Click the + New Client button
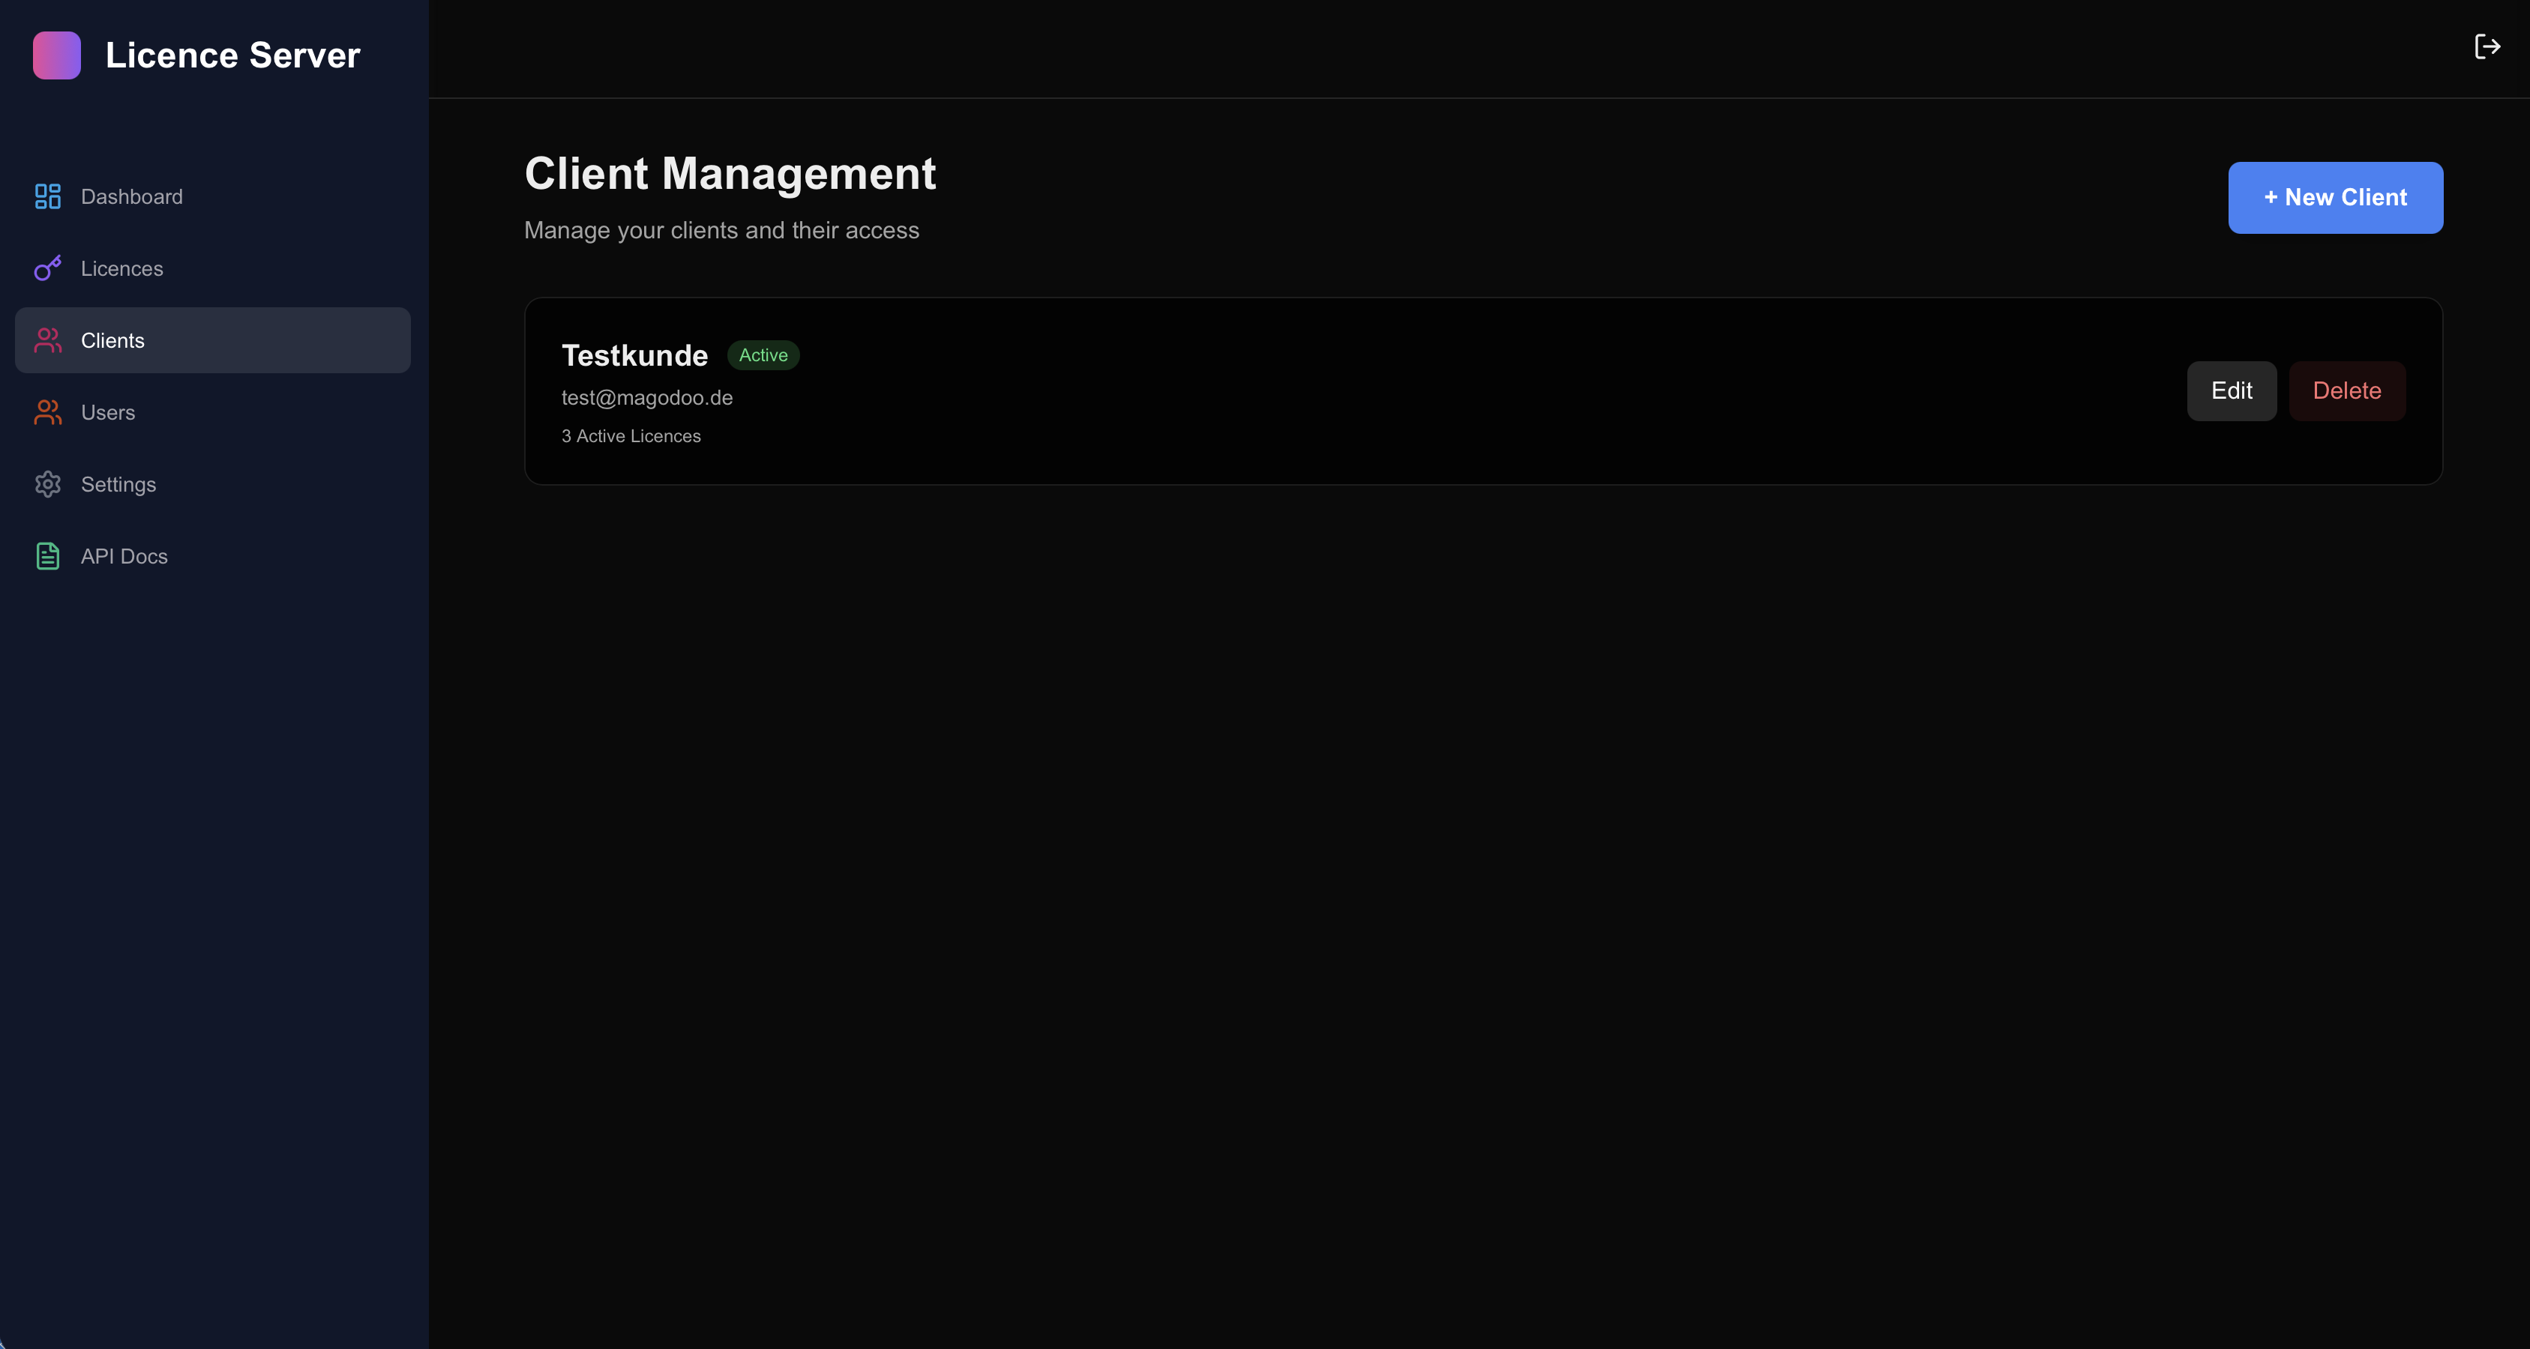 tap(2334, 197)
